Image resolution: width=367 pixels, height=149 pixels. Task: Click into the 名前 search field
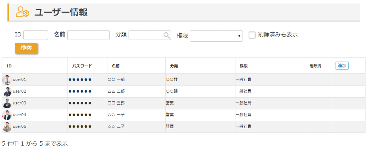point(88,35)
